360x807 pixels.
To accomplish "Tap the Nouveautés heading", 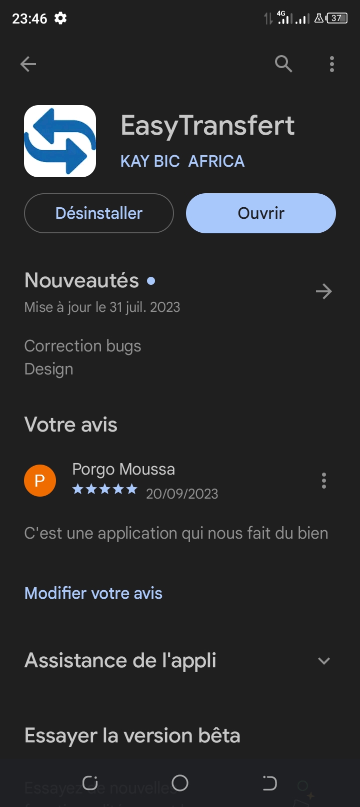I will click(82, 280).
